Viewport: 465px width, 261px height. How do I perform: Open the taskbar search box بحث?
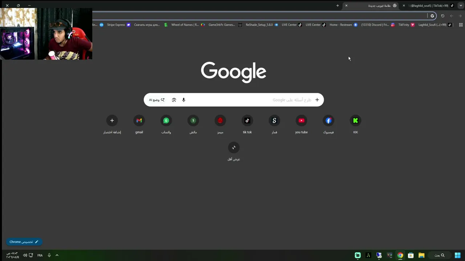[x=440, y=255]
